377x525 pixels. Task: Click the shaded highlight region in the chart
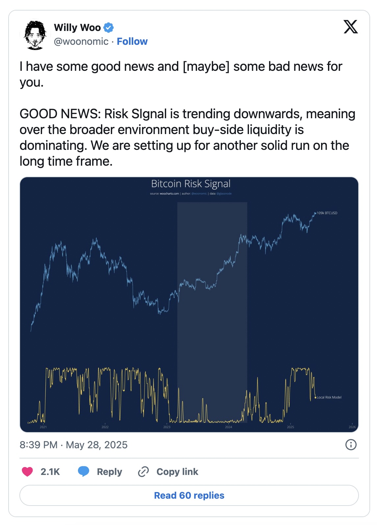coord(212,312)
